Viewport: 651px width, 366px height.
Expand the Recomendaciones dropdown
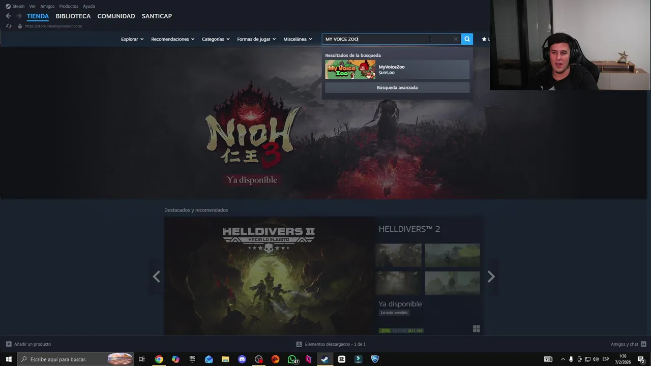pyautogui.click(x=173, y=39)
